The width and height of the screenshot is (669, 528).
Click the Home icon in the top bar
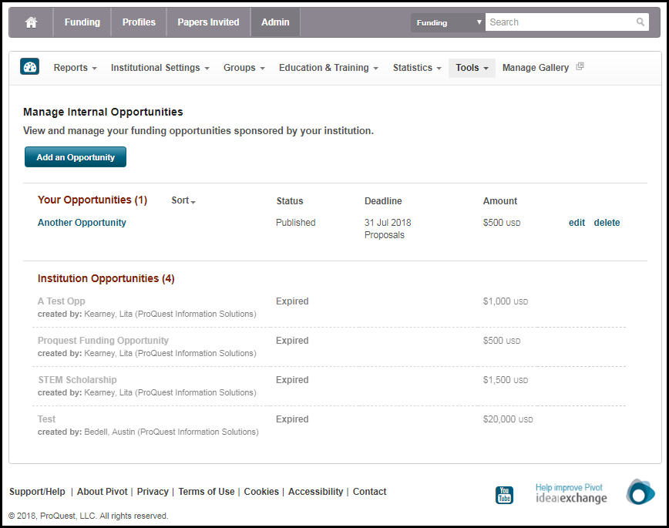pyautogui.click(x=32, y=22)
